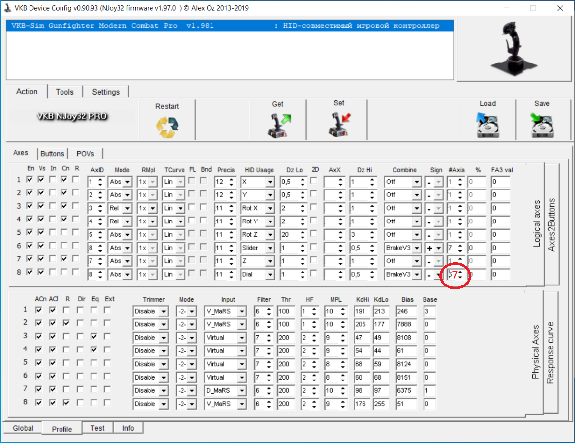The image size is (575, 443).
Task: Click the Save disk icon
Action: (542, 125)
